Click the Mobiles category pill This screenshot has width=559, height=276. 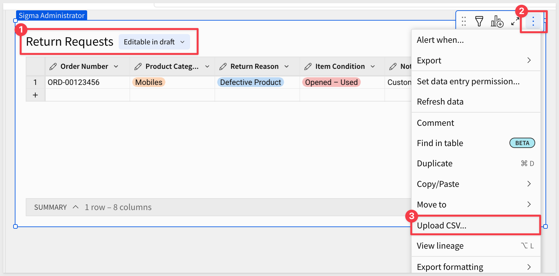(x=149, y=82)
